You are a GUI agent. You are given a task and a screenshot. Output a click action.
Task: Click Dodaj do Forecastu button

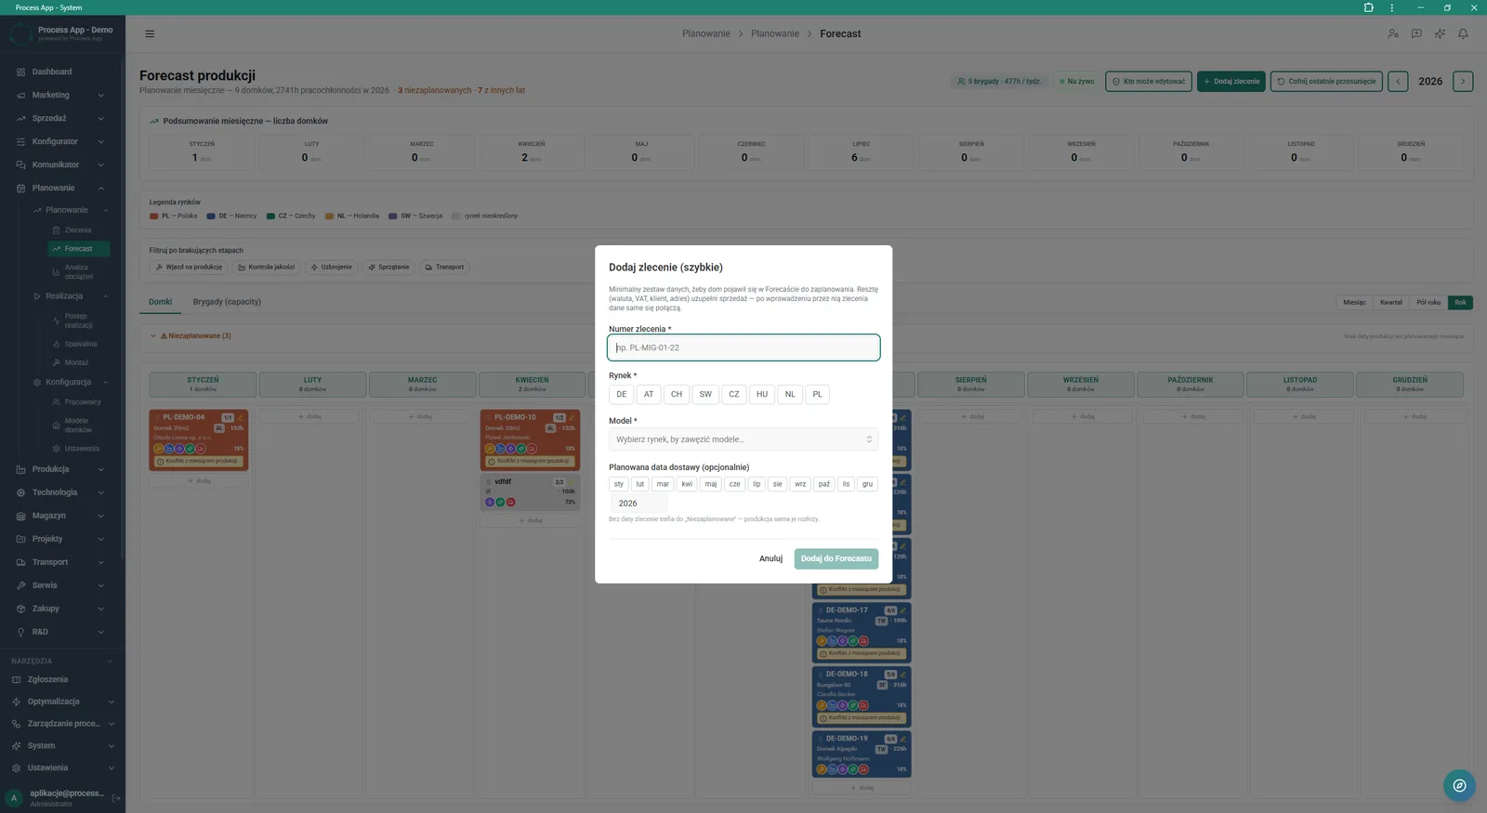(x=836, y=558)
